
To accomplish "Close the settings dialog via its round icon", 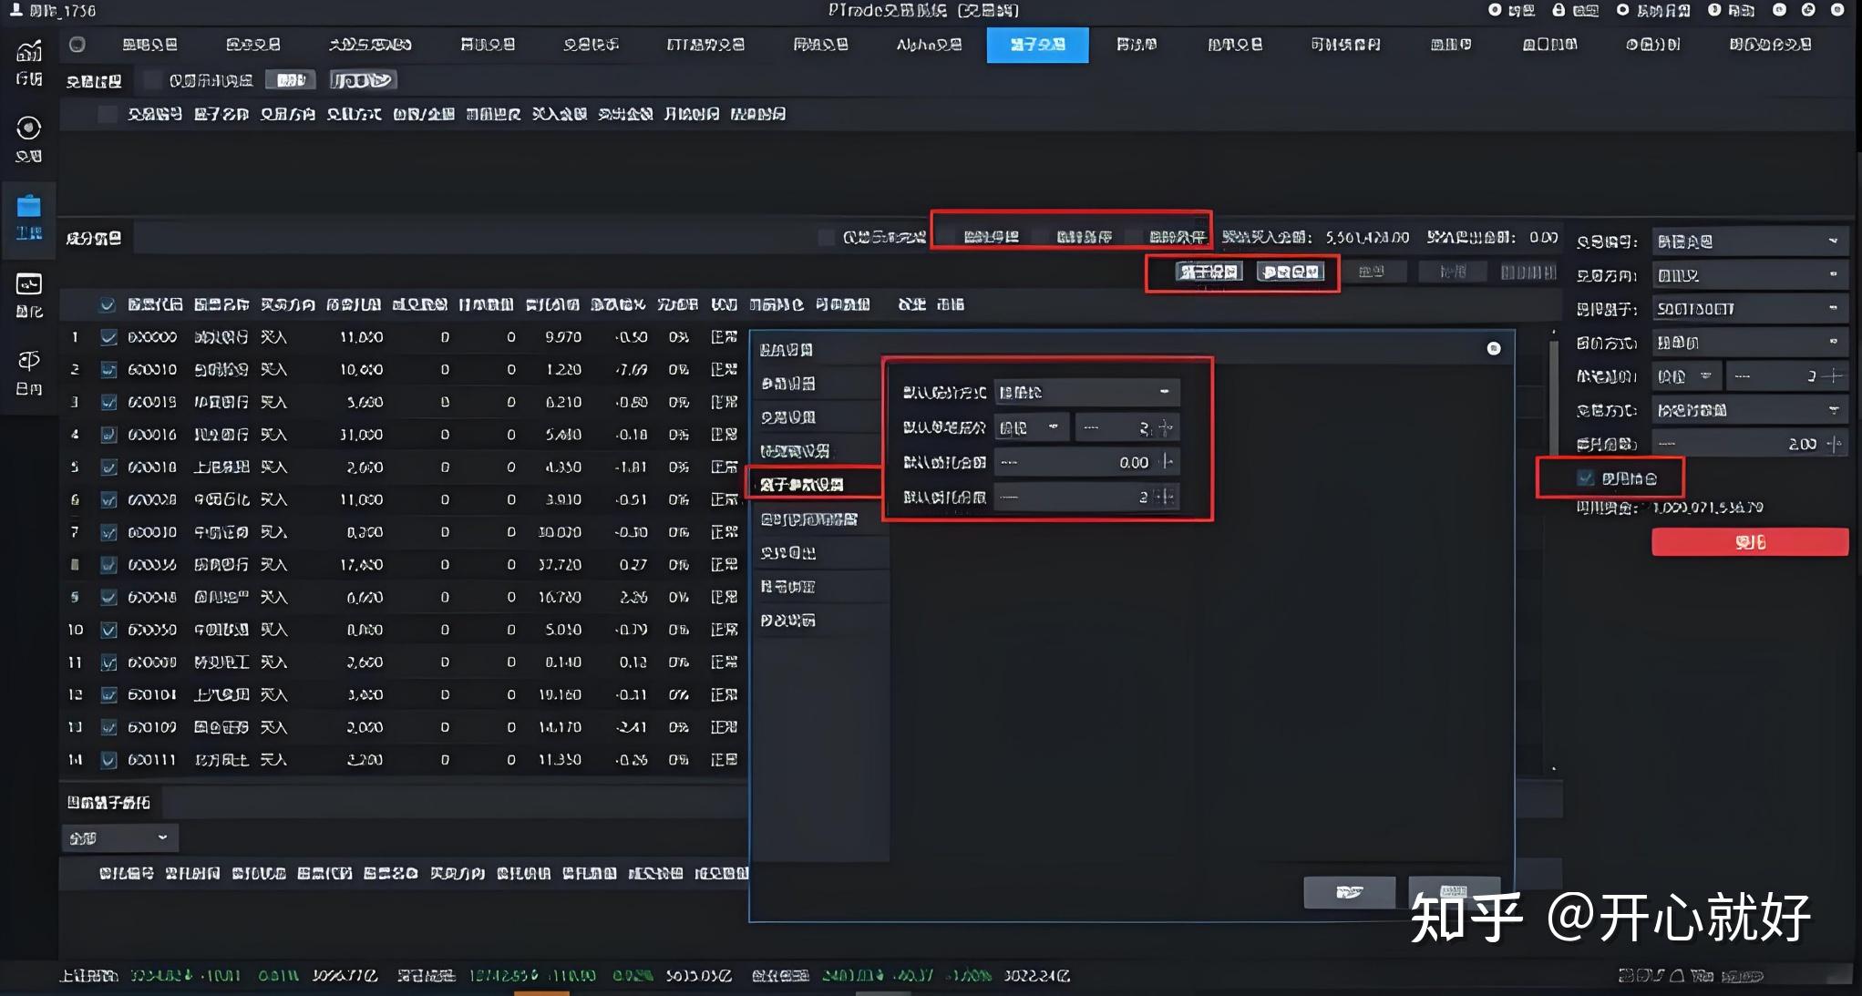I will [x=1493, y=348].
